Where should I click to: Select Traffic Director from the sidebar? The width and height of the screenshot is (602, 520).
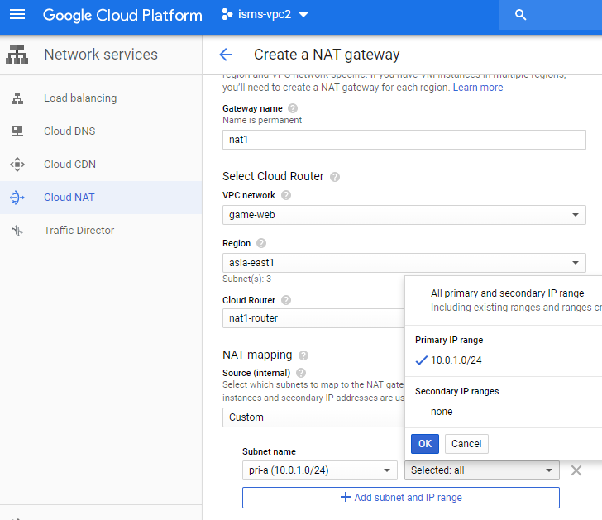click(x=79, y=231)
